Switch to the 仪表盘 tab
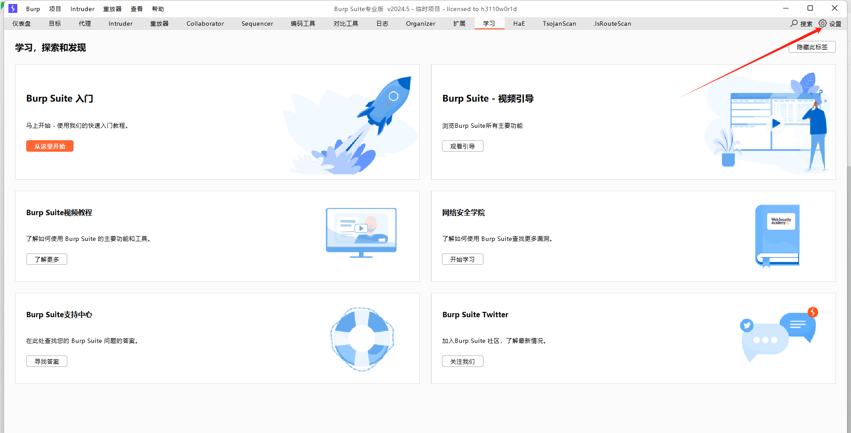The image size is (851, 433). tap(21, 24)
